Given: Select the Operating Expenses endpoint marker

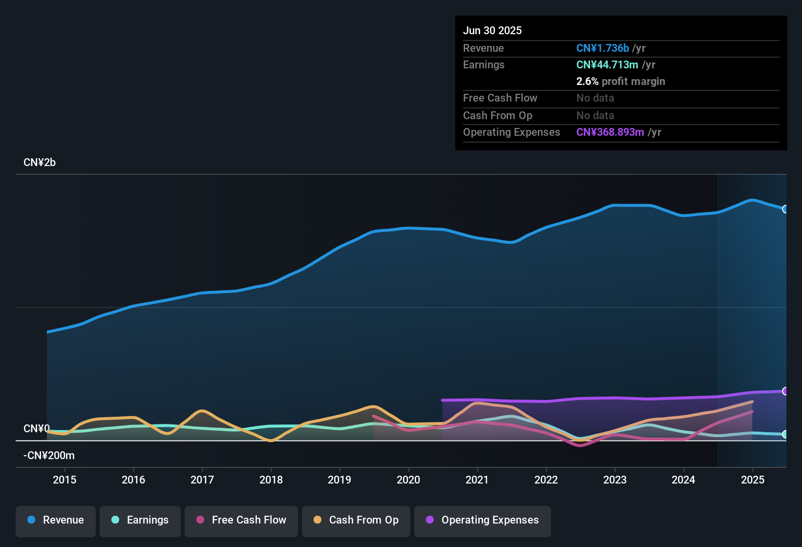Looking at the screenshot, I should [x=785, y=391].
